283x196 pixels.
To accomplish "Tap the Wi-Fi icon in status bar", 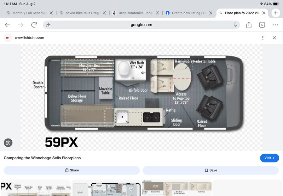I will (261, 4).
